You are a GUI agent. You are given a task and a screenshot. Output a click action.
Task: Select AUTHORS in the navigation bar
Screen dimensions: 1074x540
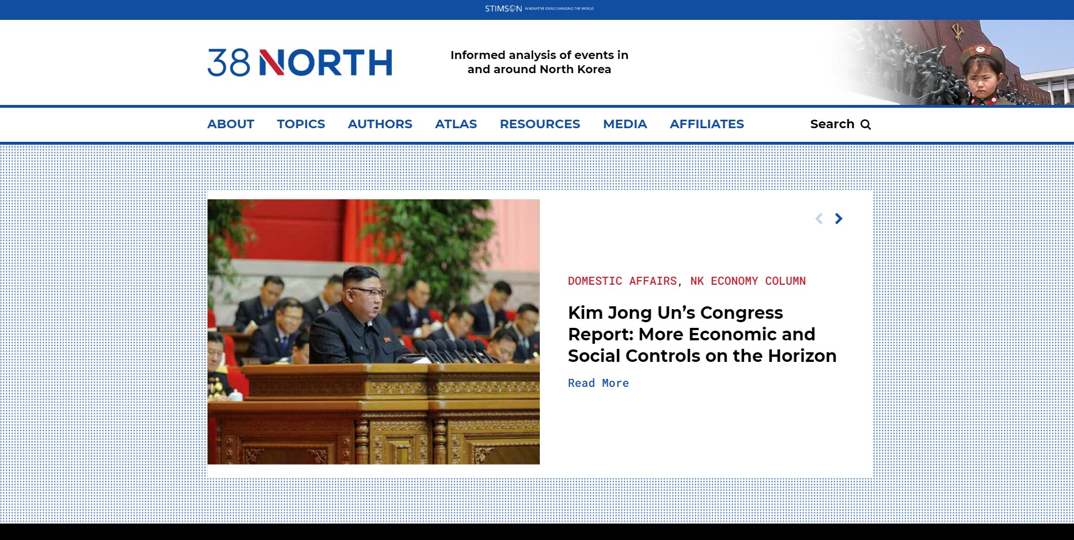pos(379,124)
